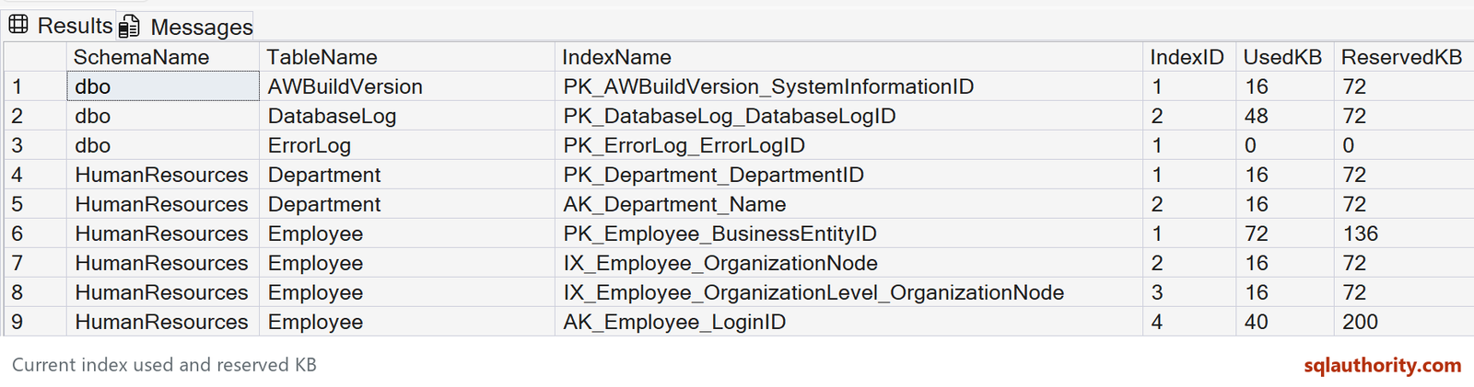Click UsedKB value 40
The image size is (1474, 387).
click(1283, 322)
